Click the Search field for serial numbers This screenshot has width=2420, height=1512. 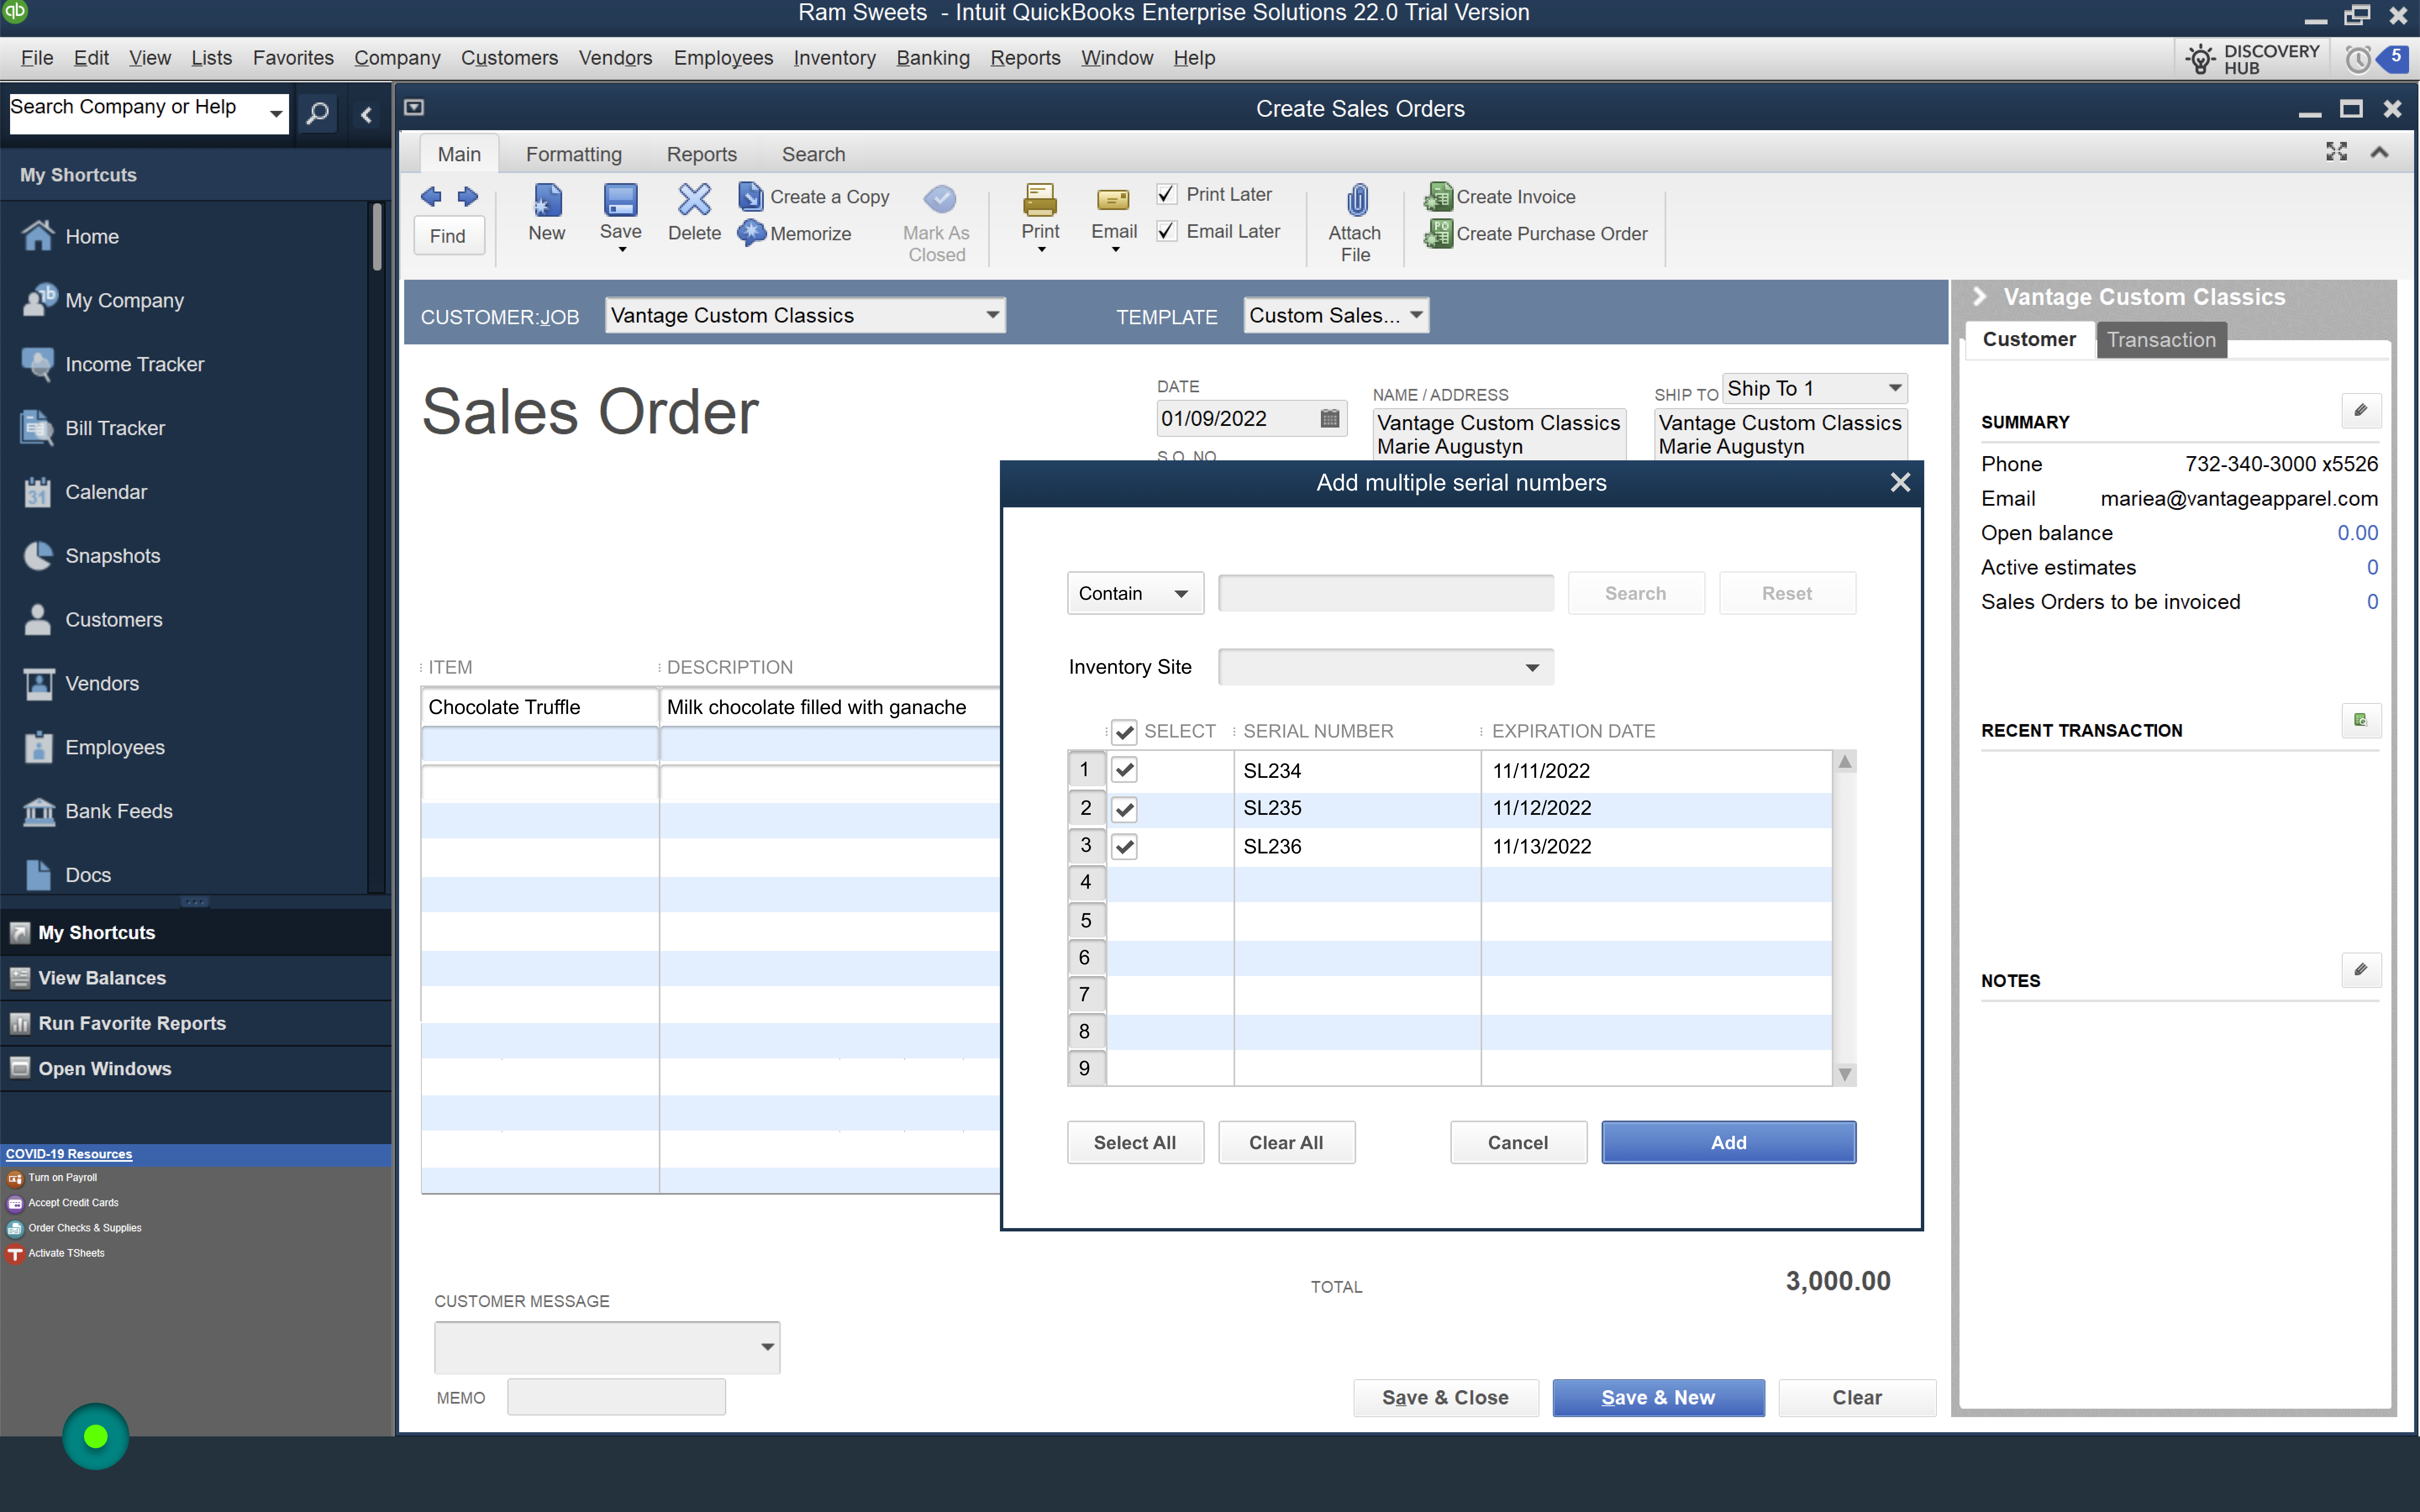(1385, 592)
